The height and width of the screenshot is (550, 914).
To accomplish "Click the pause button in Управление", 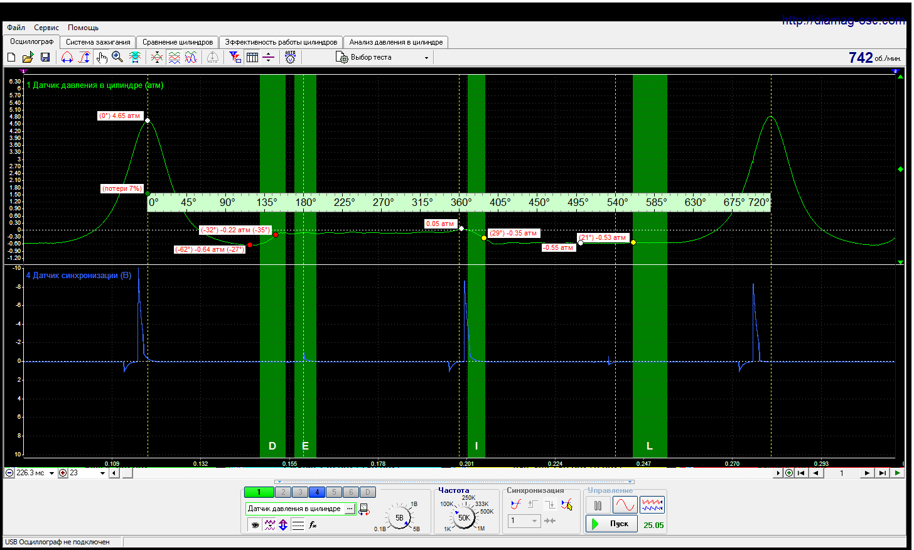I will click(x=598, y=505).
